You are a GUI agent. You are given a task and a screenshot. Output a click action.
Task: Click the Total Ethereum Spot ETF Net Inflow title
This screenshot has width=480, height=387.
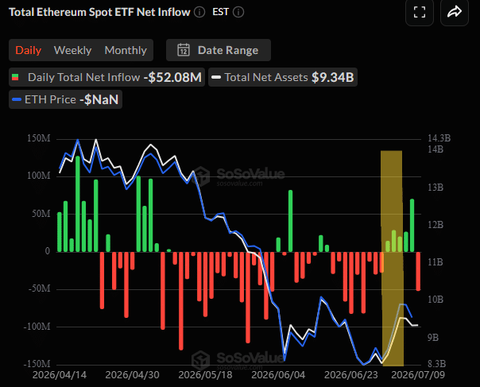click(99, 12)
